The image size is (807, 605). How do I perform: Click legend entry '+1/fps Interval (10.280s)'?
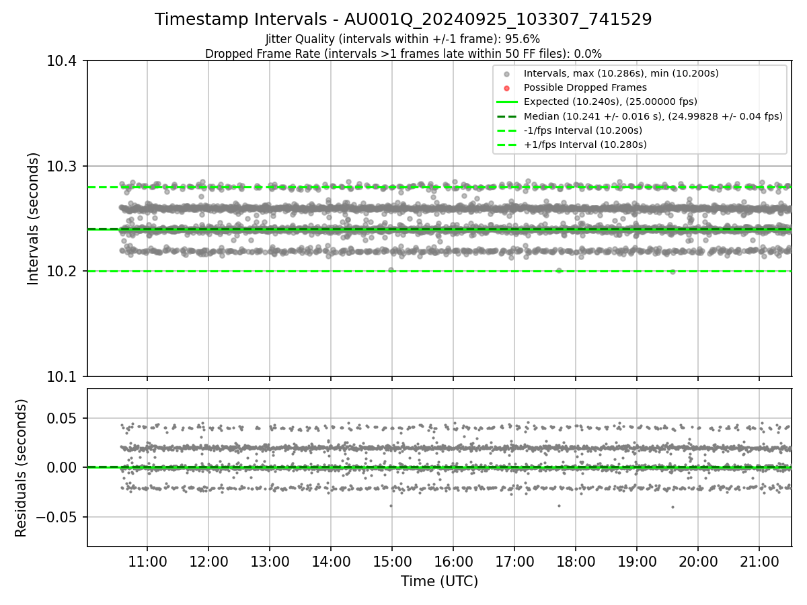(x=585, y=145)
